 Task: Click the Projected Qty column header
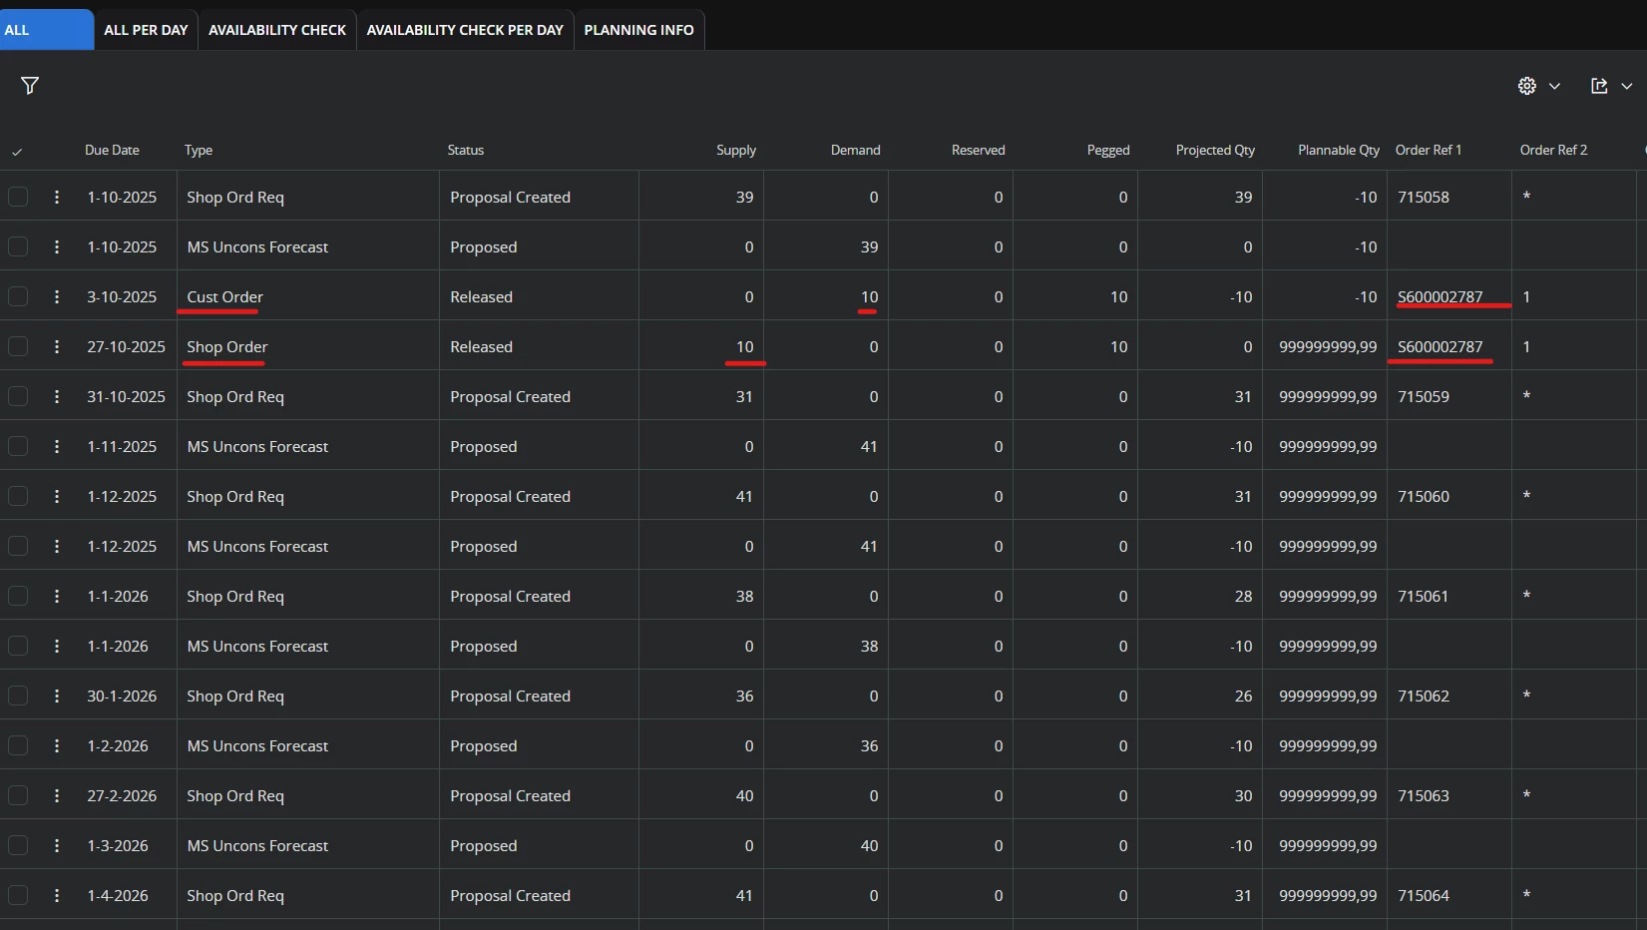[1214, 151]
